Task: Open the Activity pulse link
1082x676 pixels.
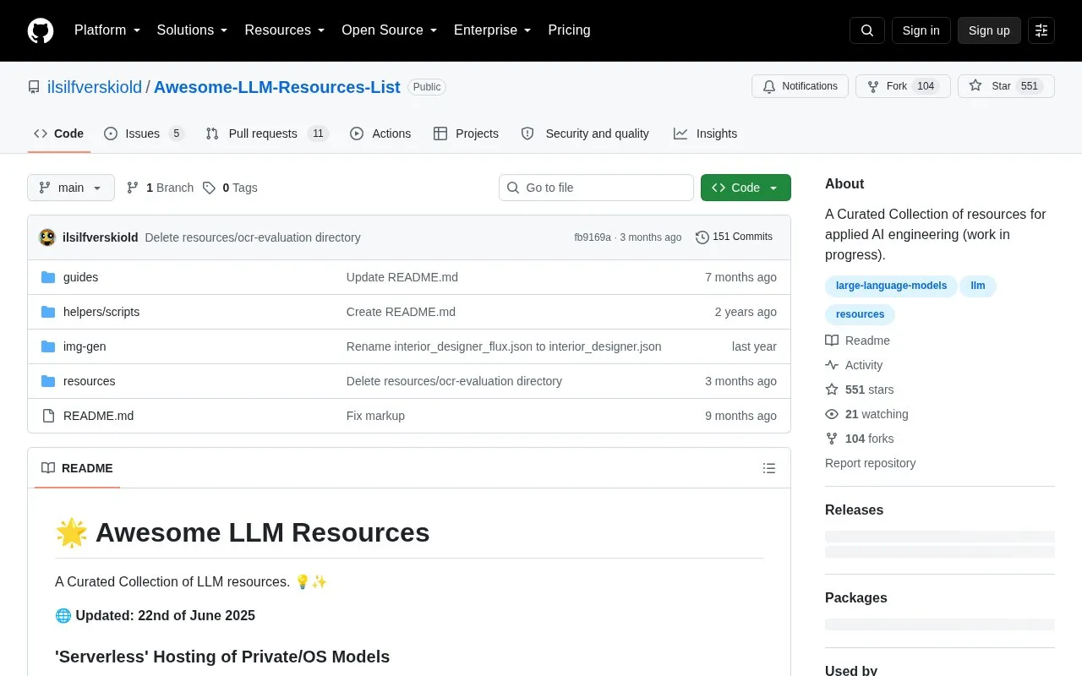Action: point(854,365)
